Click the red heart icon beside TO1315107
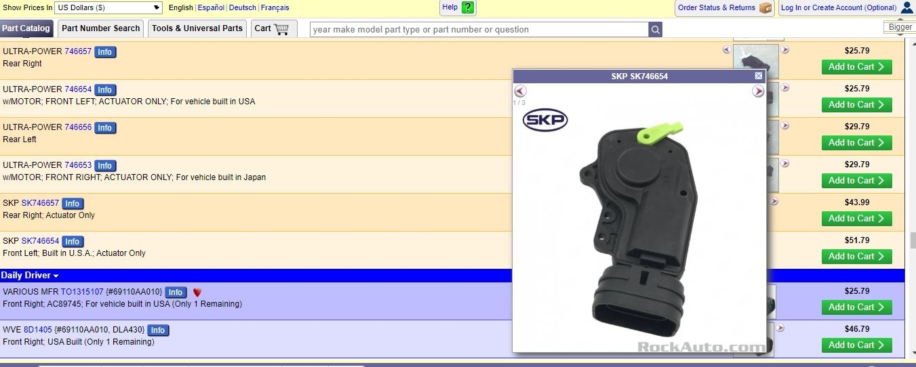Viewport: 916px width, 367px height. pos(197,293)
